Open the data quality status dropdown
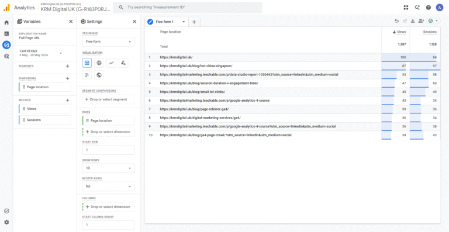449x232 pixels. (433, 21)
